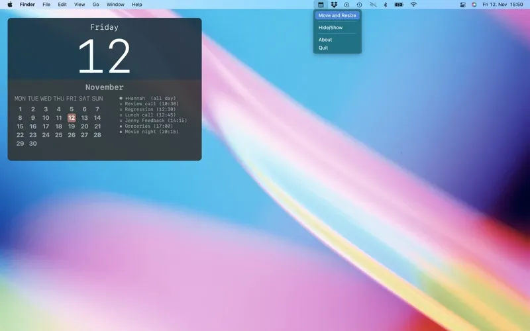Screen dimensions: 530x331
Task: Select date 5 in the calendar grid
Action: click(x=72, y=109)
